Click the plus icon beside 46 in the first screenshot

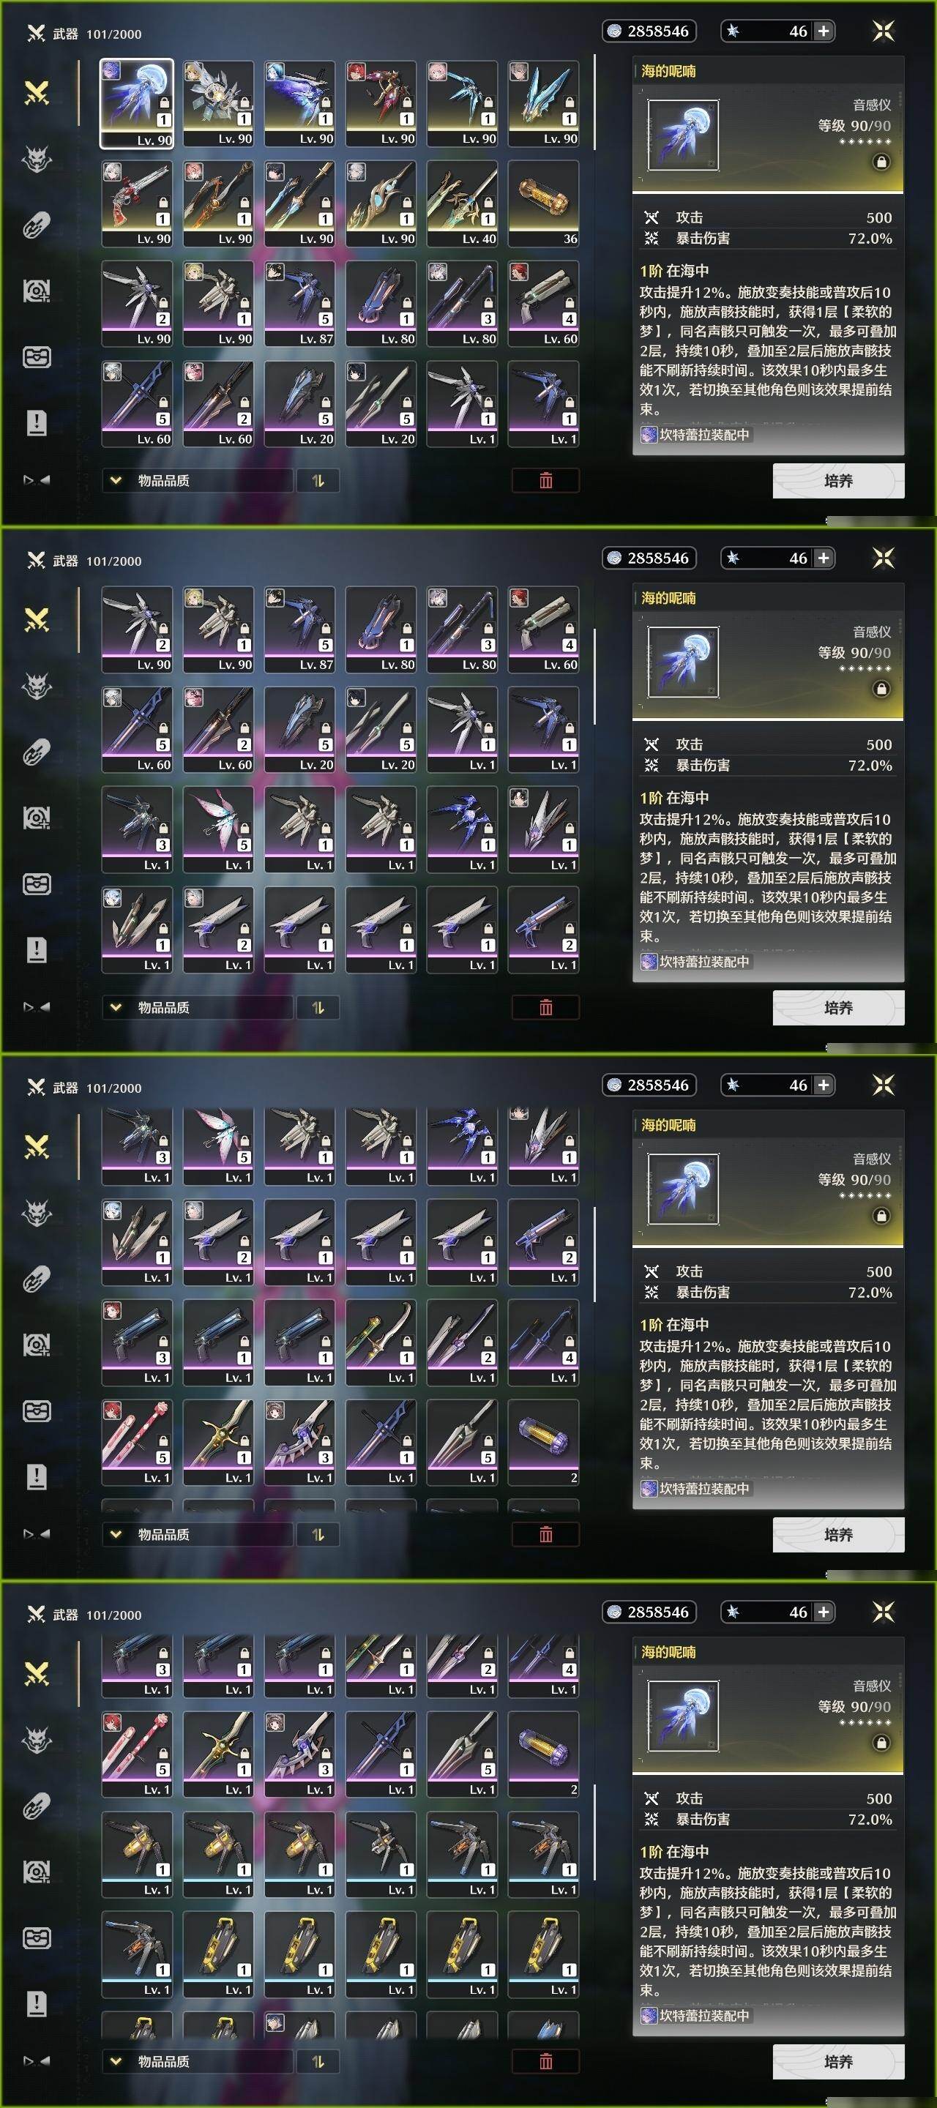point(824,31)
